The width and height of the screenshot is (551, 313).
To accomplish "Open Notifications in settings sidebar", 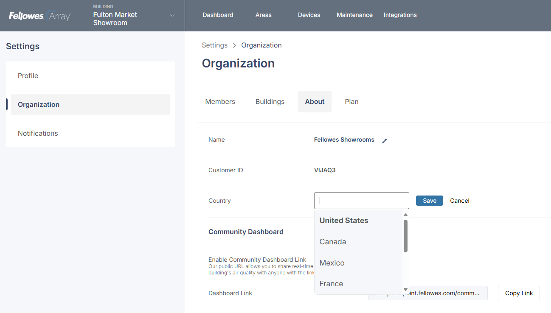I will [x=90, y=133].
